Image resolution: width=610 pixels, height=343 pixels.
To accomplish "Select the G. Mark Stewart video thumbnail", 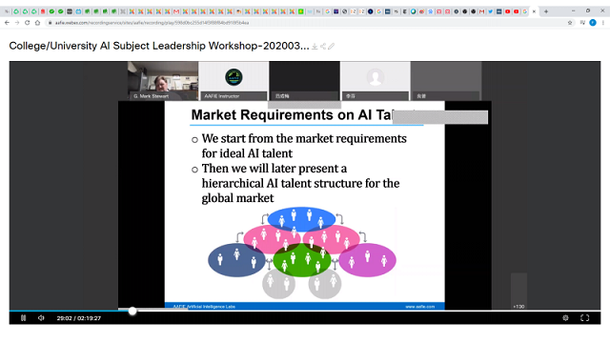I will point(163,80).
